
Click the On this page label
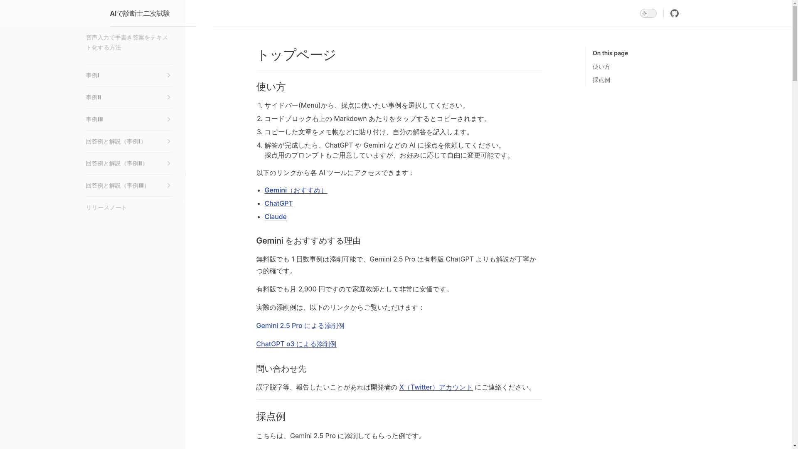coord(610,53)
